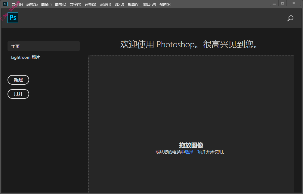The width and height of the screenshot is (303, 194).
Task: Click the 新建 button
Action: 18,80
